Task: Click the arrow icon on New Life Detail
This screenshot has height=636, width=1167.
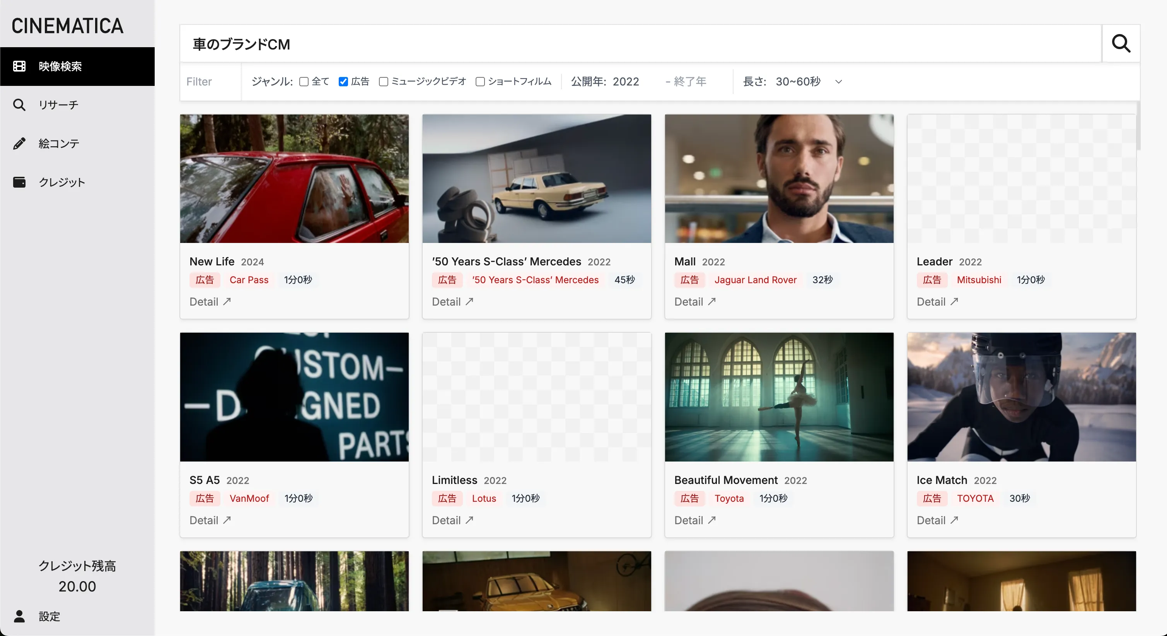Action: 227,301
